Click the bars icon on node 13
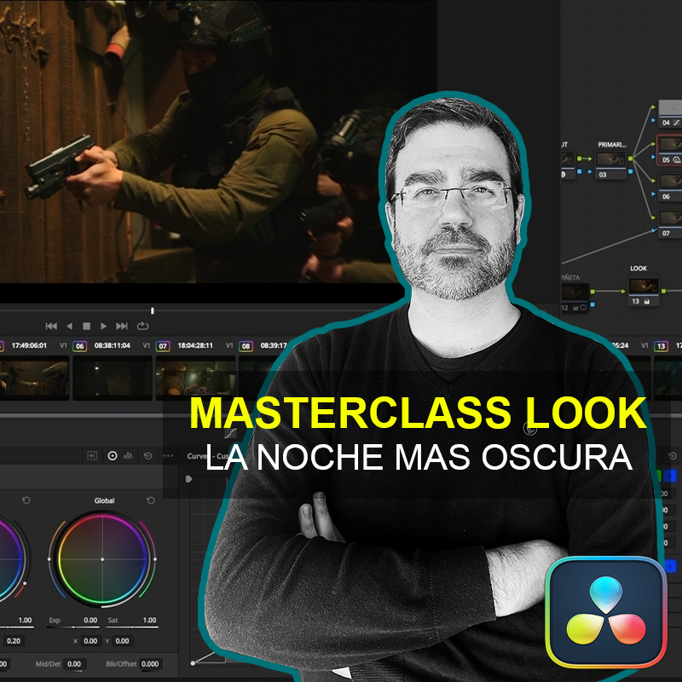This screenshot has height=682, width=682. click(x=647, y=302)
